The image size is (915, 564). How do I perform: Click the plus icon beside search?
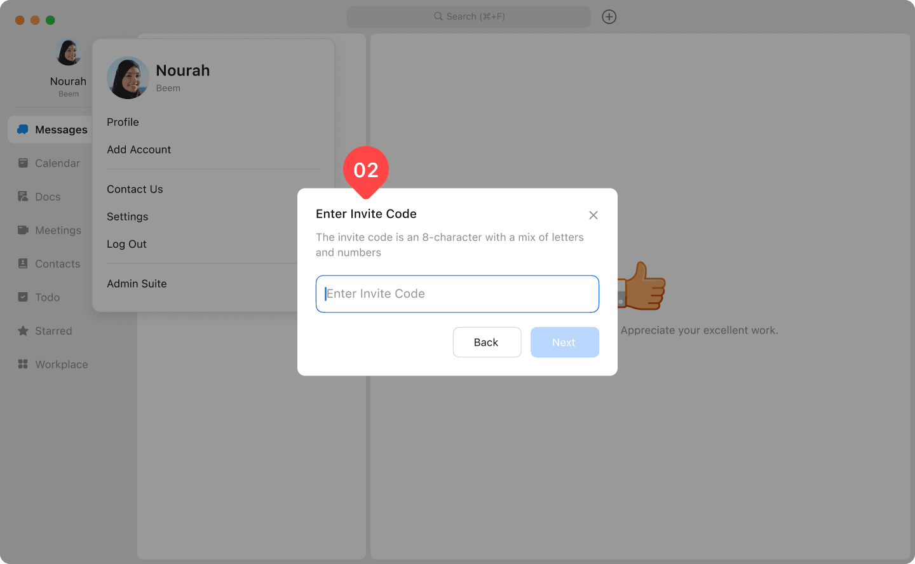[609, 17]
